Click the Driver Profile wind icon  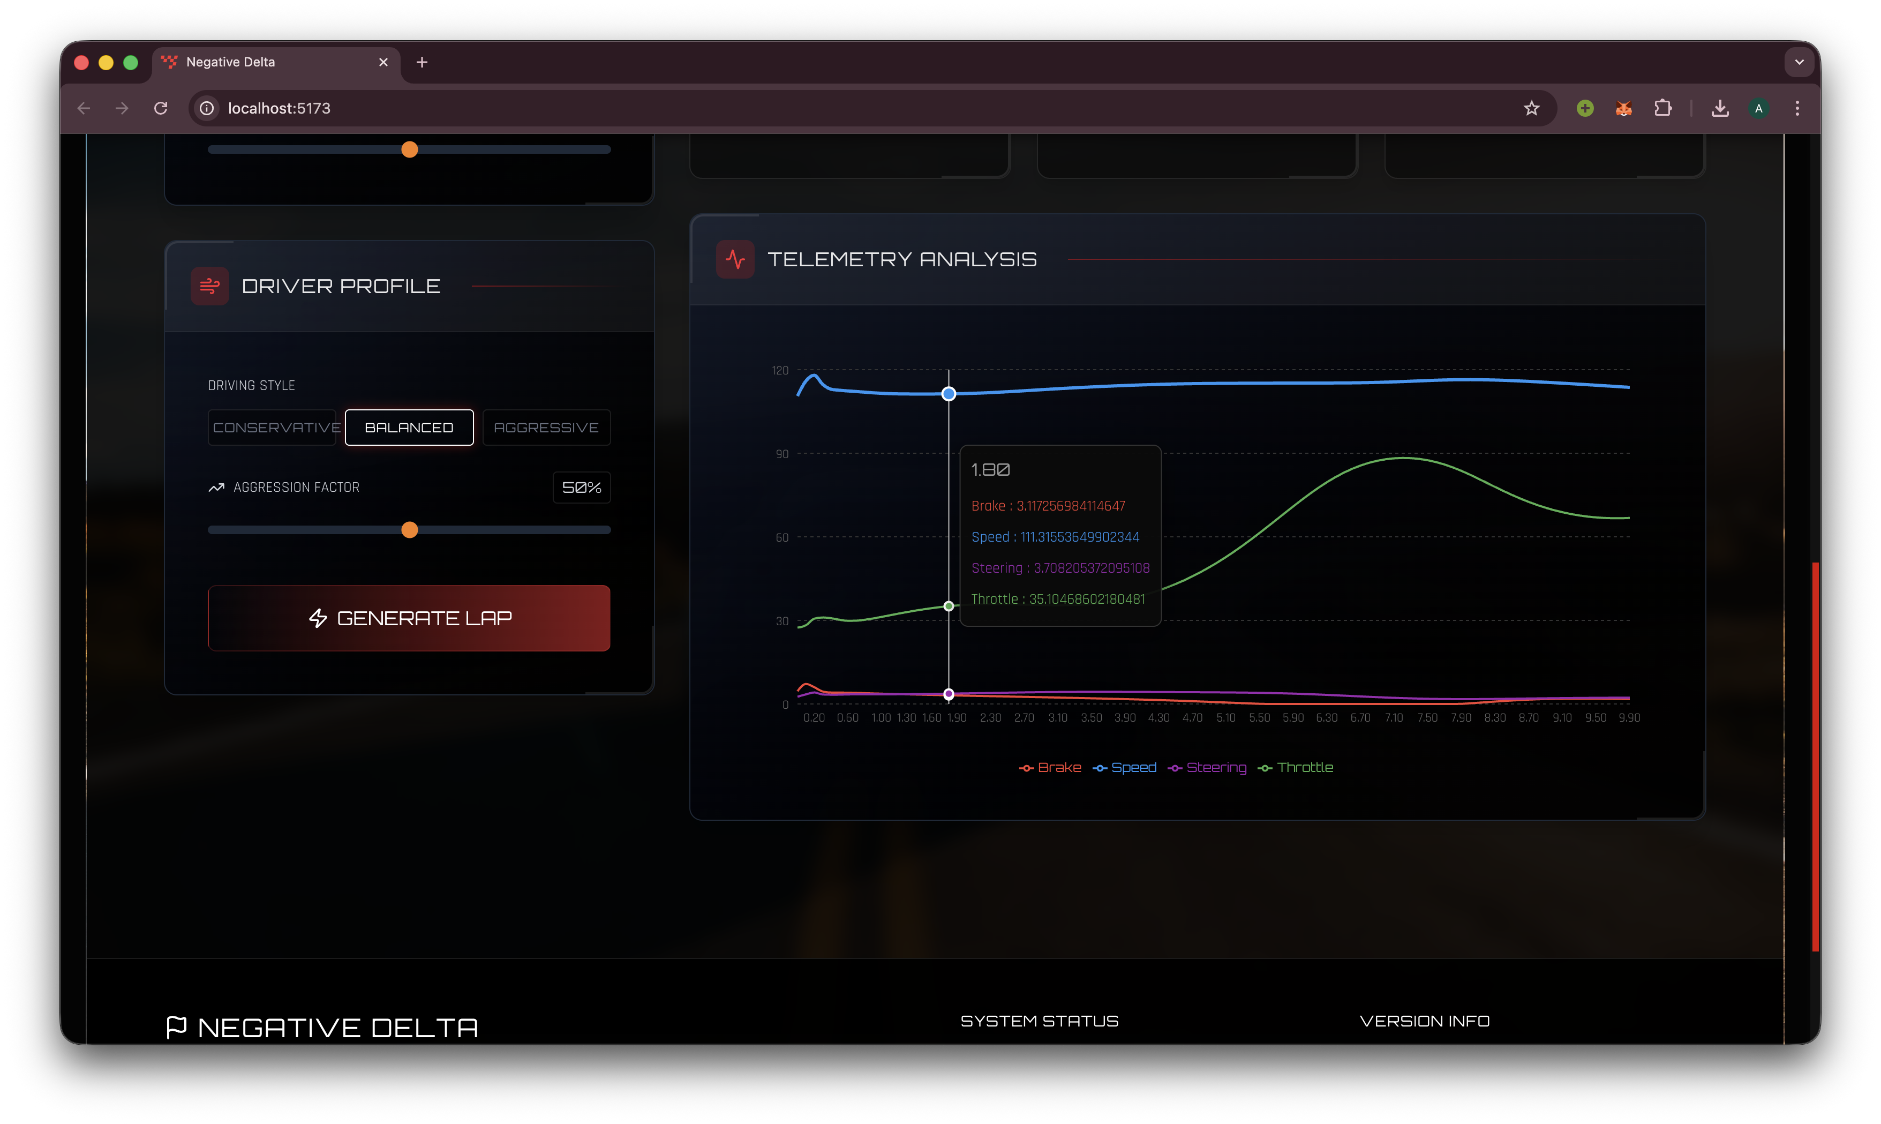pyautogui.click(x=209, y=286)
